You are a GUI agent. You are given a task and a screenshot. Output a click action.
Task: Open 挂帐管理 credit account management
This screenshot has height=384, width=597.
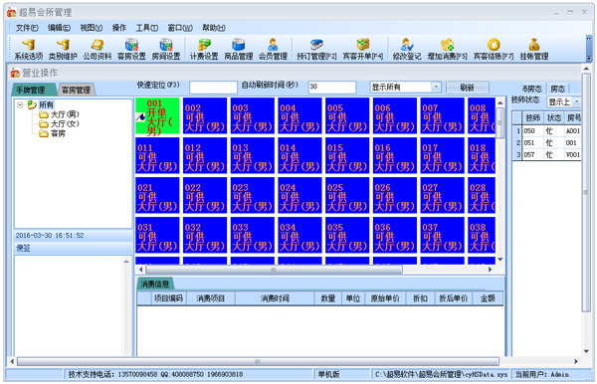tap(534, 49)
